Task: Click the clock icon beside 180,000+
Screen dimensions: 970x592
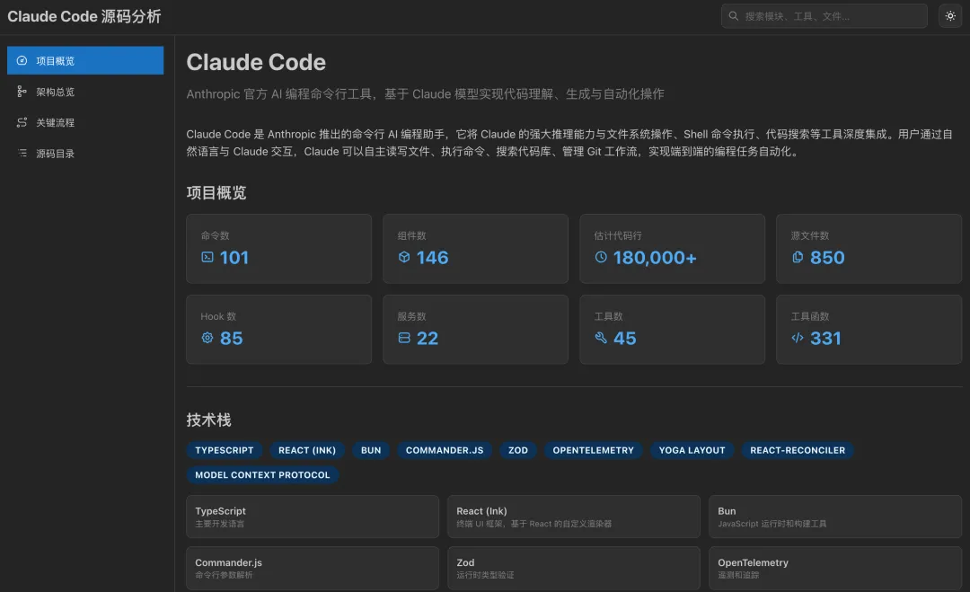Action: (x=601, y=257)
